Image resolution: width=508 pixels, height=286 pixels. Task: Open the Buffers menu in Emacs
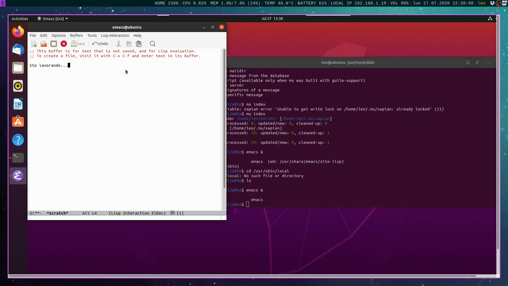coord(76,35)
